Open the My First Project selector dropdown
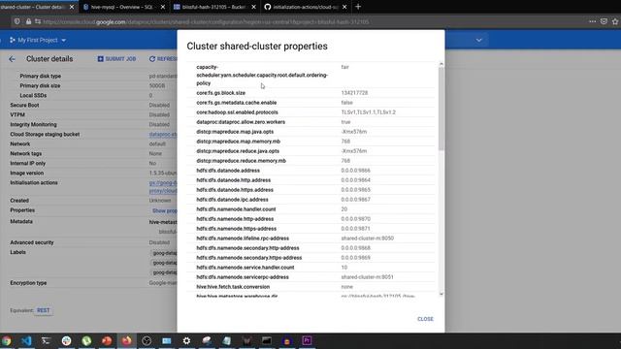Screen dimensions: 621x349 click(x=38, y=40)
